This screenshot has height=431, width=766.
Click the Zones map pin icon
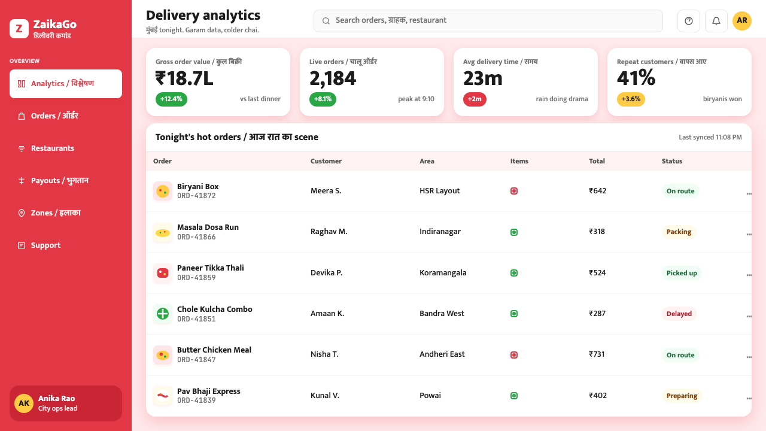pyautogui.click(x=22, y=213)
